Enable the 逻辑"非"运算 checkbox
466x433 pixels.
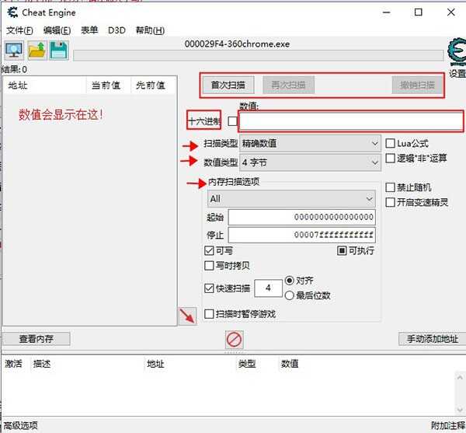[x=390, y=159]
